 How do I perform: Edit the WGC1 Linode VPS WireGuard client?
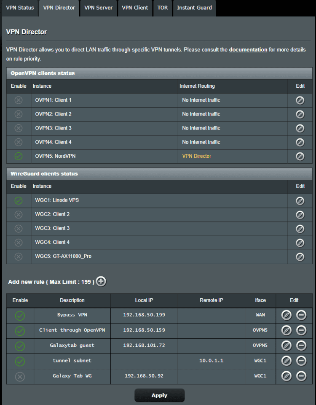pos(300,200)
